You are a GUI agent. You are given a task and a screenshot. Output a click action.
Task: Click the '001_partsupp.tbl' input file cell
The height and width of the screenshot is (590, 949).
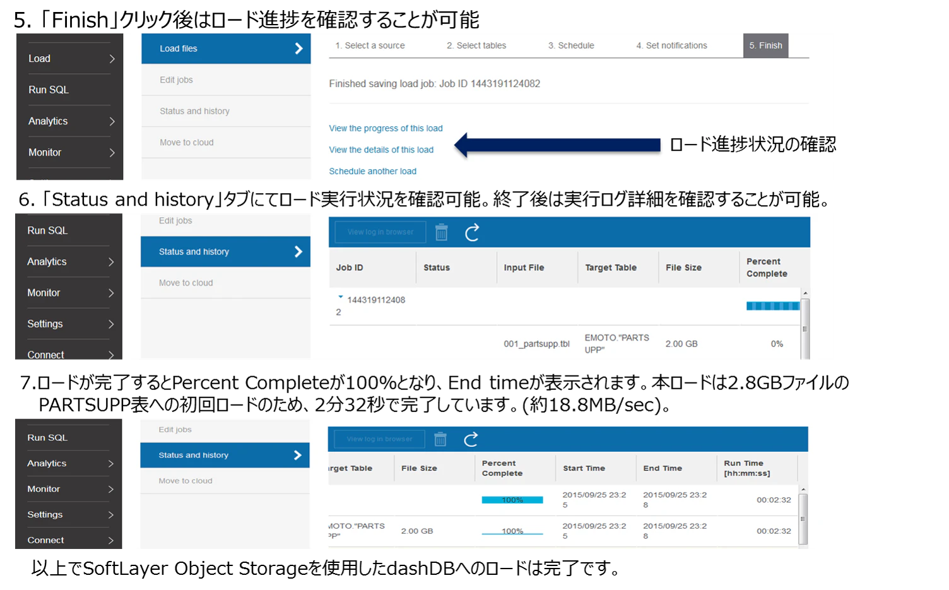coord(536,344)
